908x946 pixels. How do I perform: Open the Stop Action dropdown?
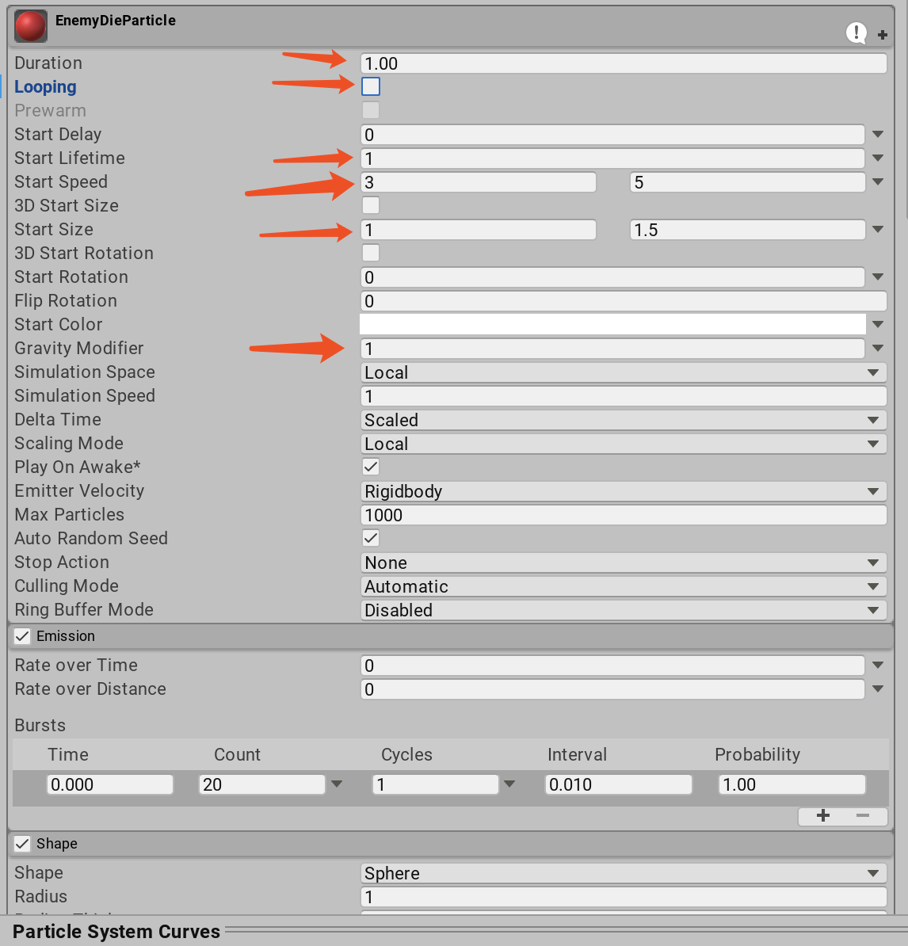click(624, 563)
